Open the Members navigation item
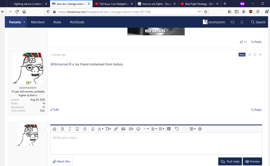The width and height of the screenshot is (270, 166). [38, 22]
